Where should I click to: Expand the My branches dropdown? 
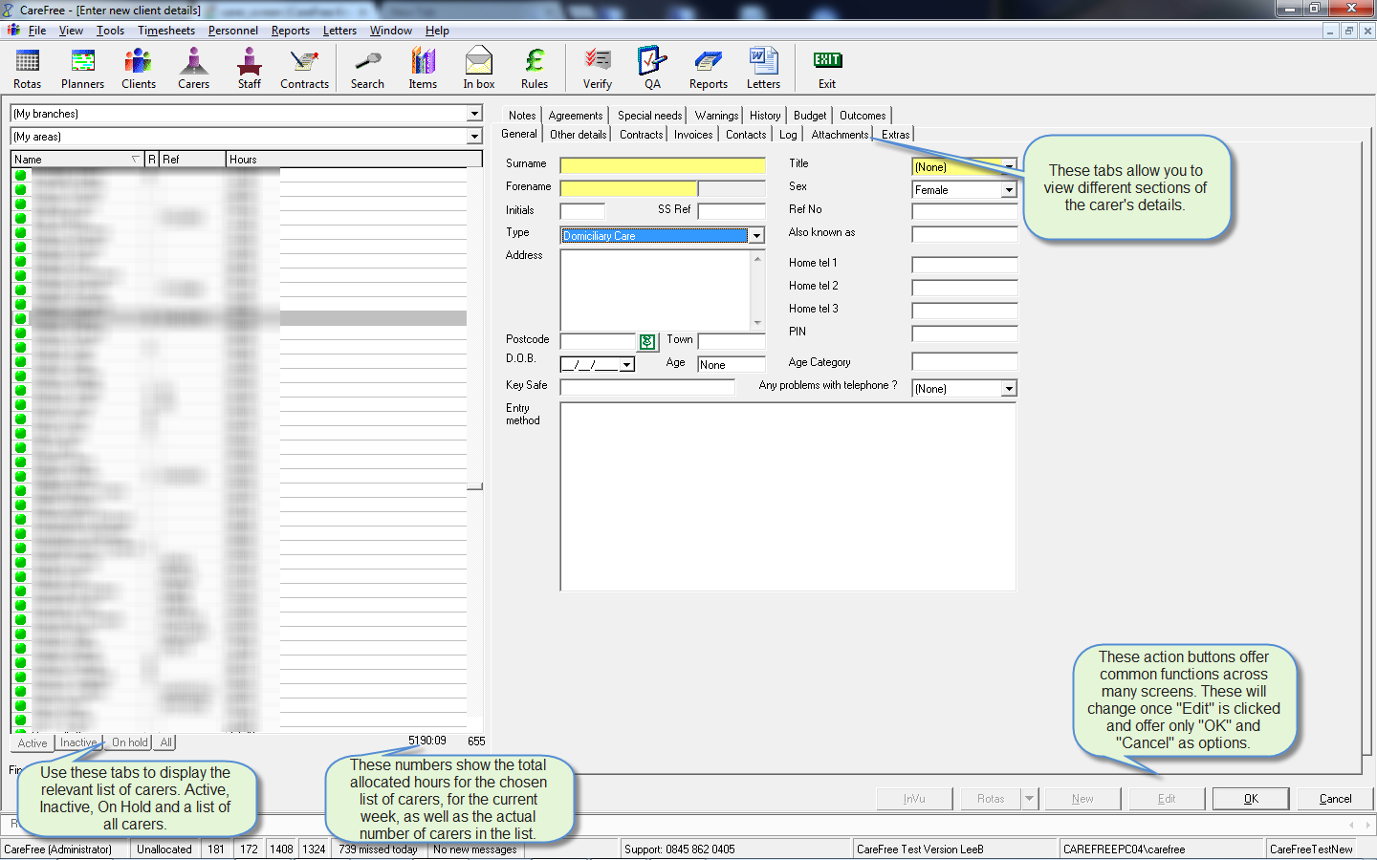click(474, 114)
